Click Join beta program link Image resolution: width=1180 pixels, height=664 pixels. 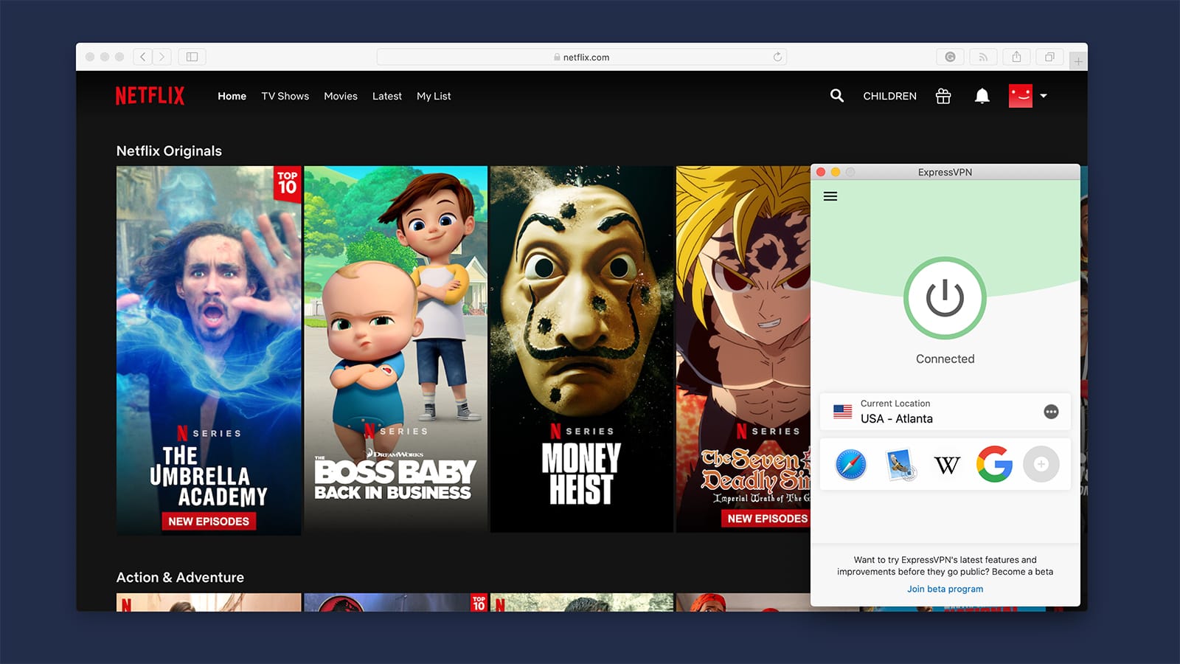(945, 589)
